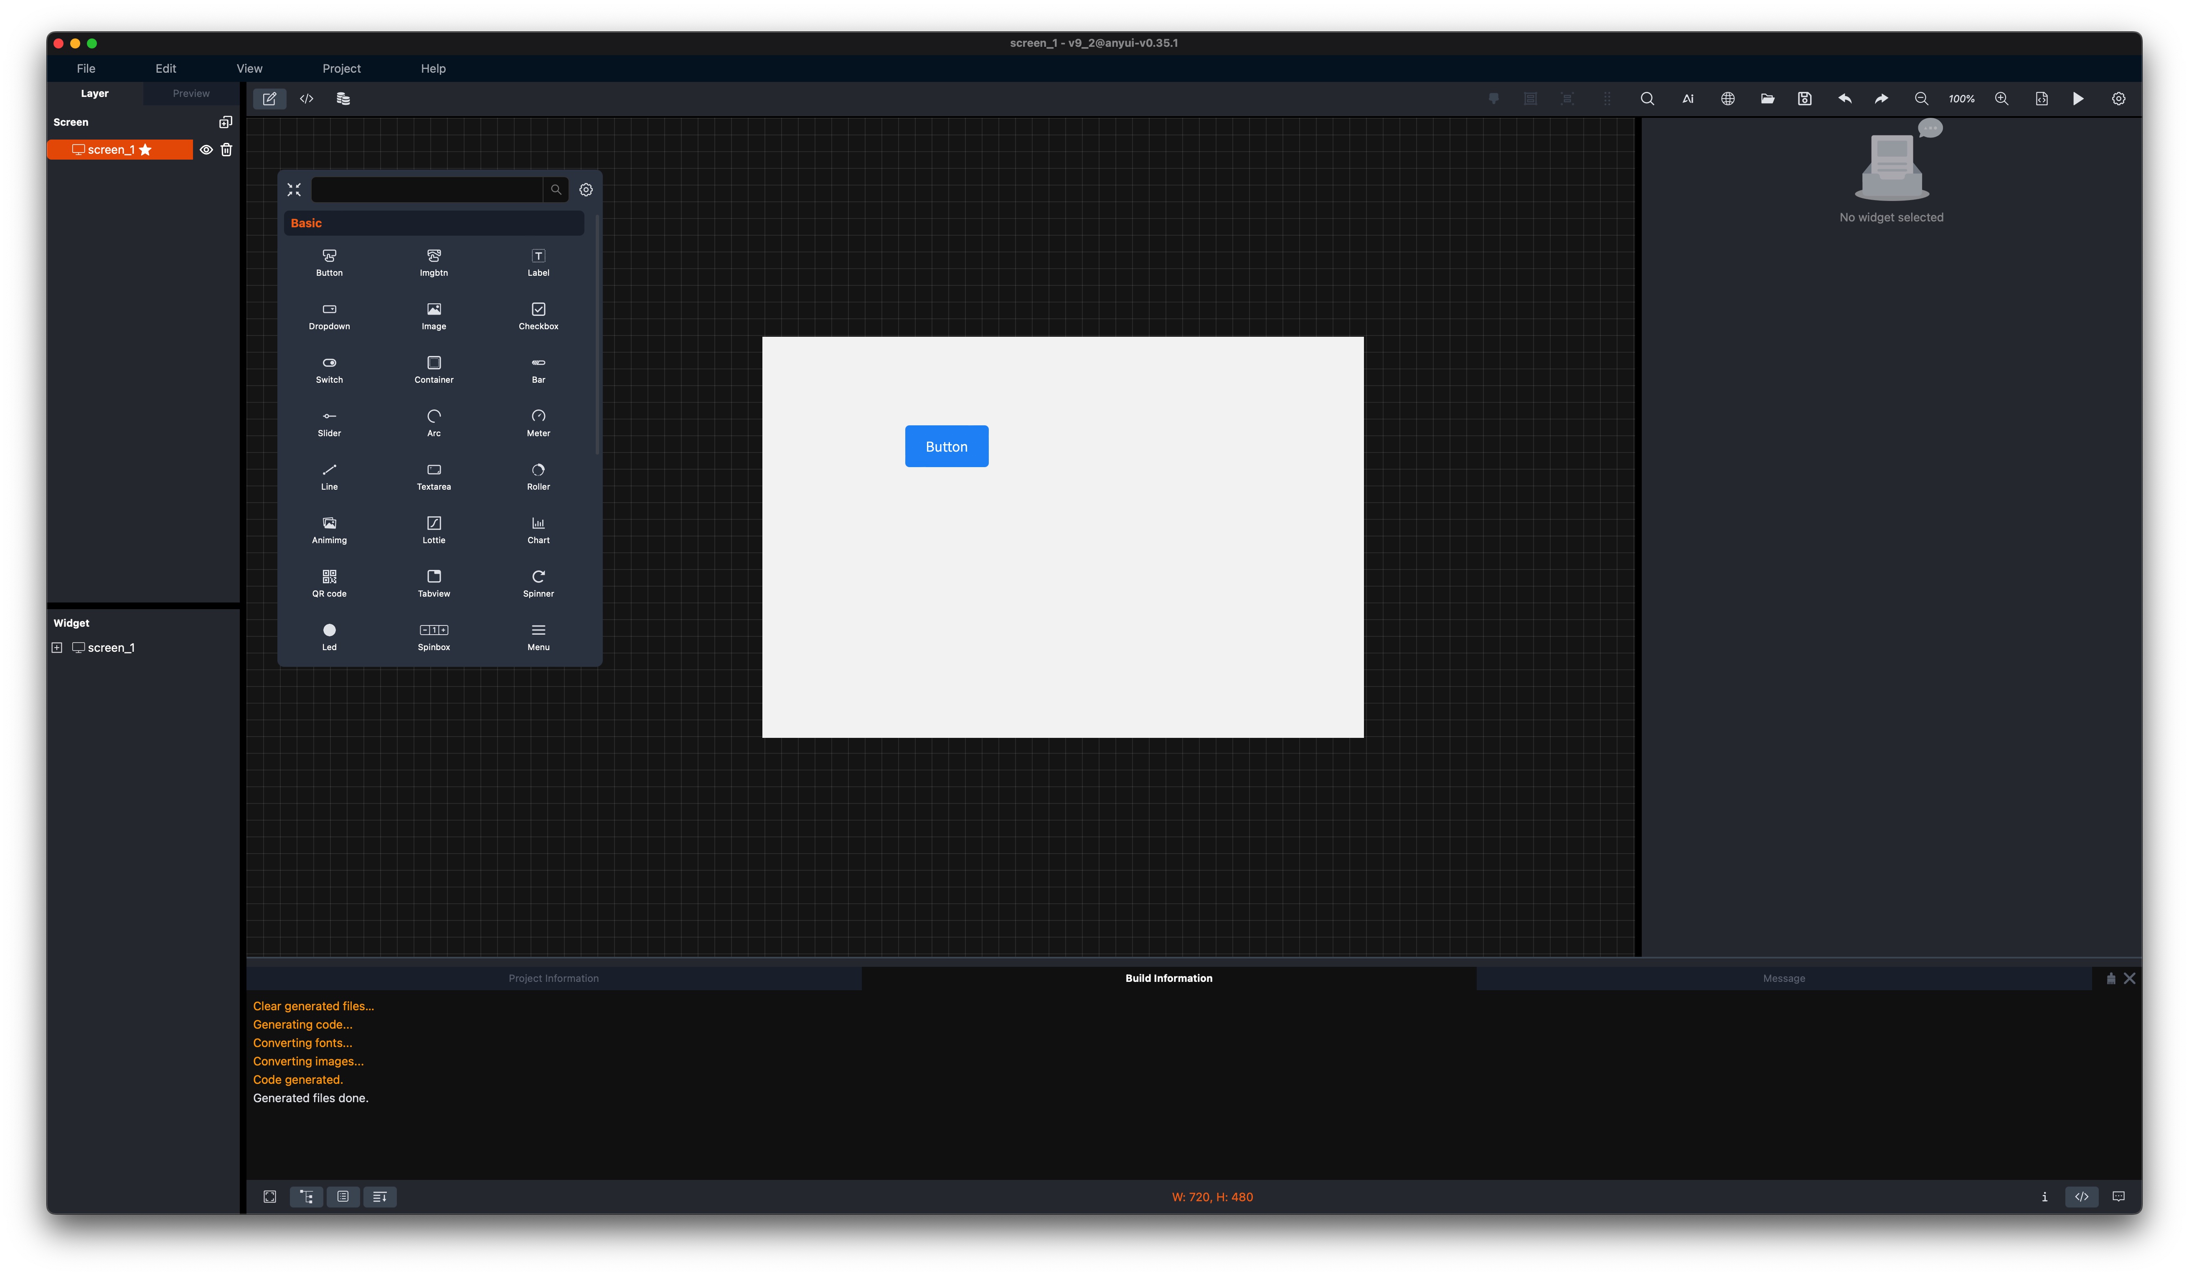Select the Button widget in Basic palette
Screen dimensions: 2189x1276
329,262
